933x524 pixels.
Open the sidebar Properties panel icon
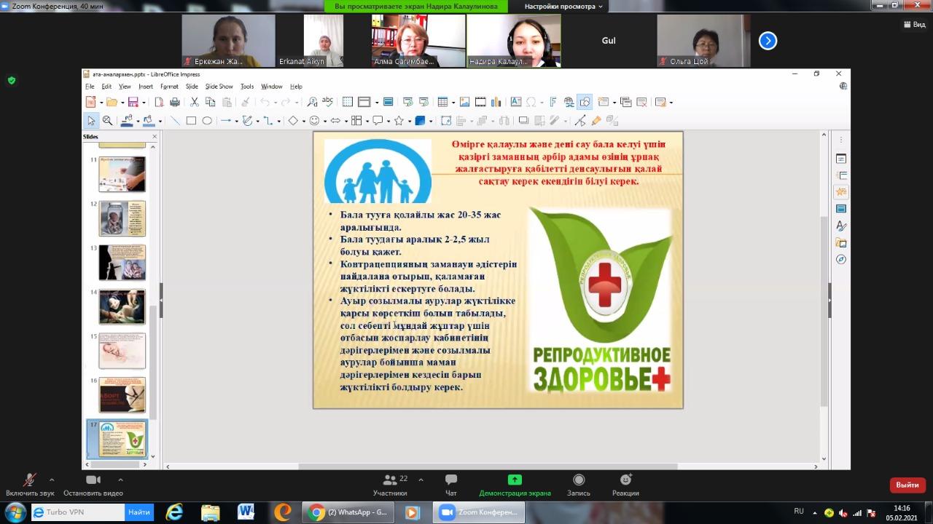click(841, 159)
